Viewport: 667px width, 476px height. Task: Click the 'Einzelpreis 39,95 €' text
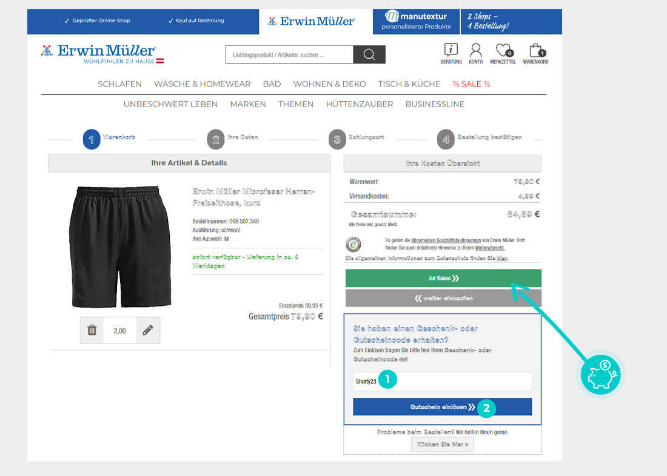point(301,306)
